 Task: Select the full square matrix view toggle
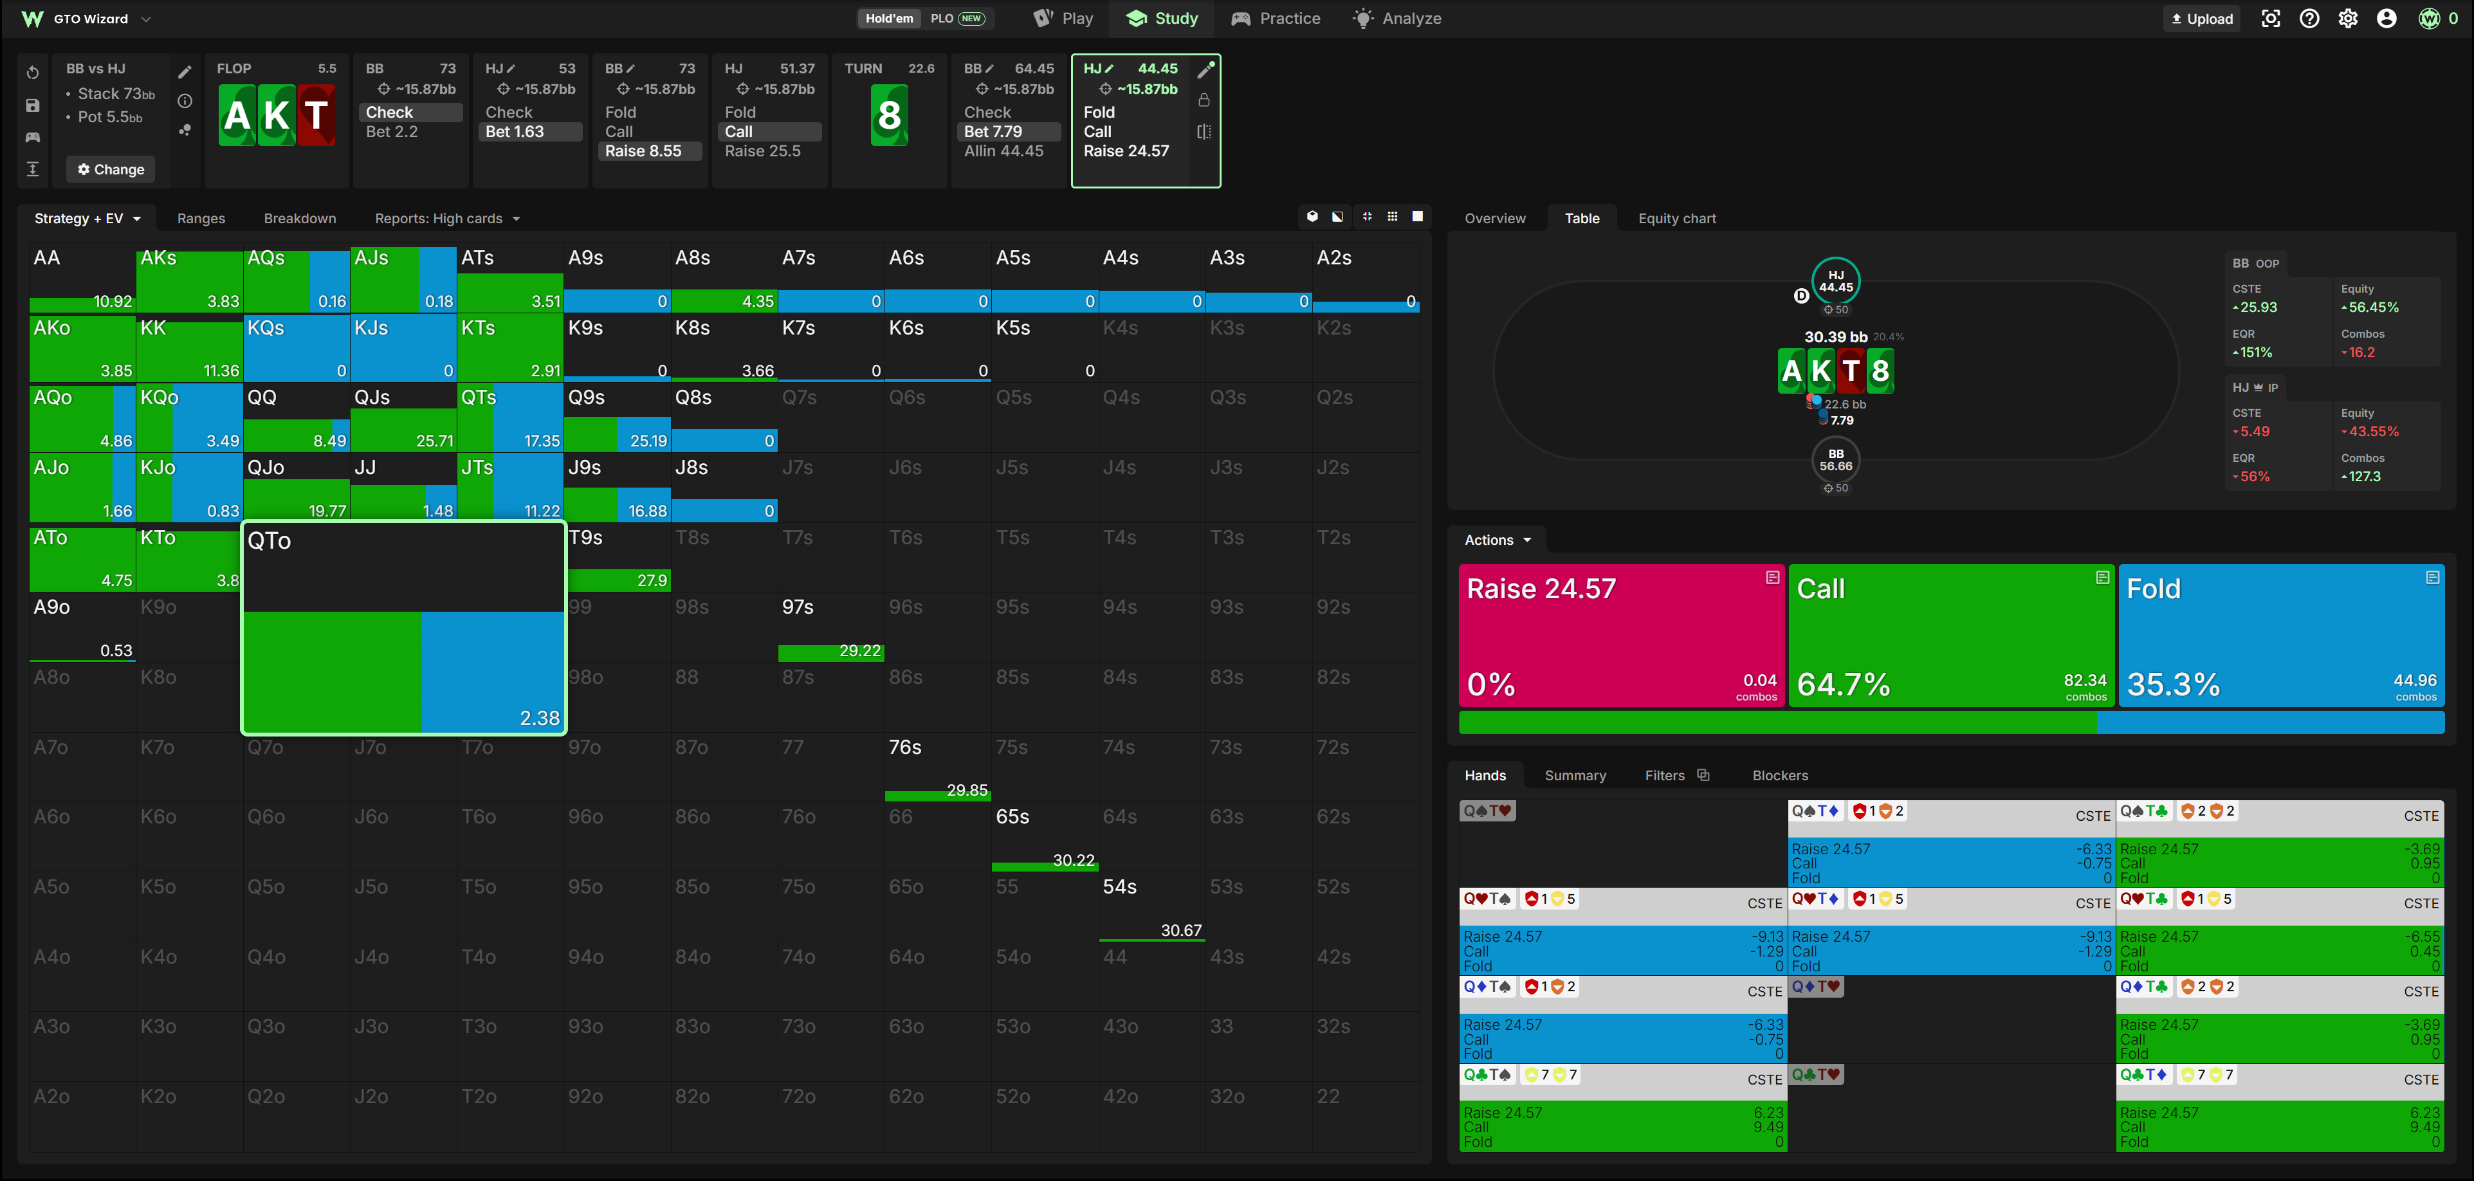click(x=1418, y=217)
